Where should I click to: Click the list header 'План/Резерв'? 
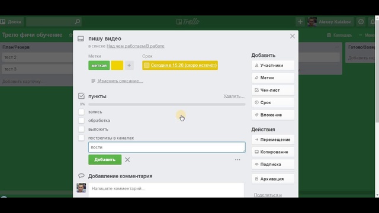coord(16,47)
